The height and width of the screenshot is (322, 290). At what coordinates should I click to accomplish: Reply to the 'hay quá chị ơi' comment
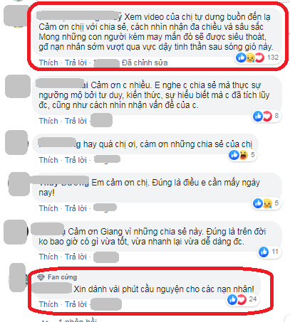point(76,160)
